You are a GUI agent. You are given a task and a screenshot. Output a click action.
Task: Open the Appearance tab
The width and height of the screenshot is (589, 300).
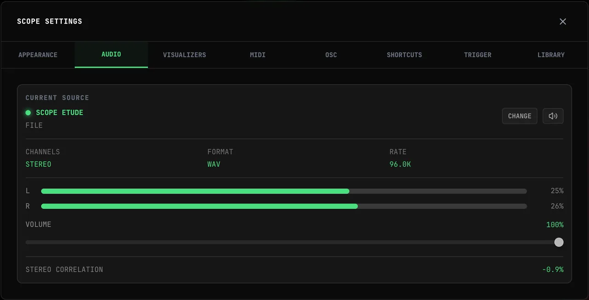click(x=38, y=55)
